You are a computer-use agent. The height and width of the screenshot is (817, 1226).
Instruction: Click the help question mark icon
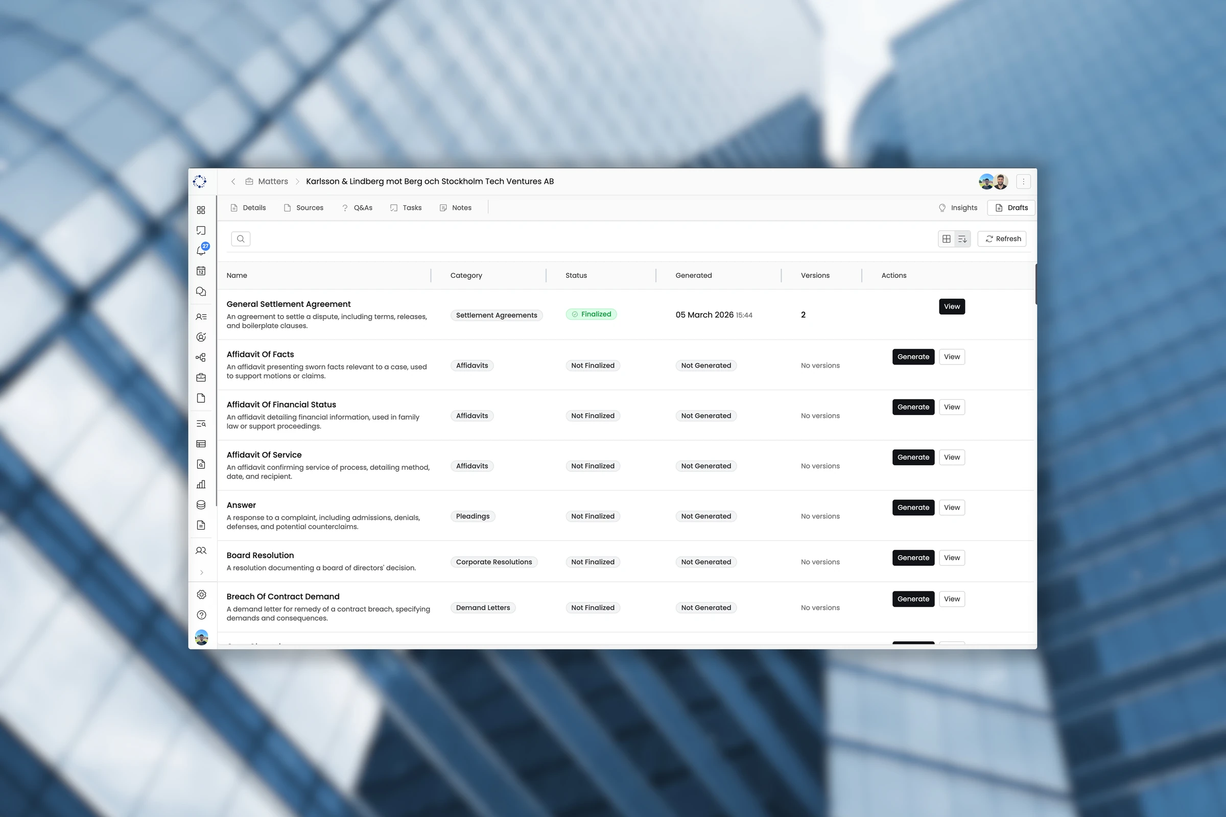[202, 615]
